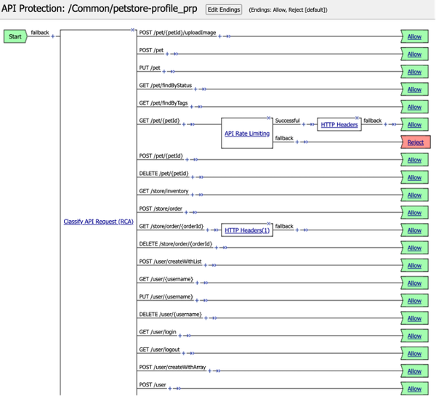Image resolution: width=436 pixels, height=396 pixels.
Task: Open the Classify API Request (RCA) item
Action: point(98,222)
